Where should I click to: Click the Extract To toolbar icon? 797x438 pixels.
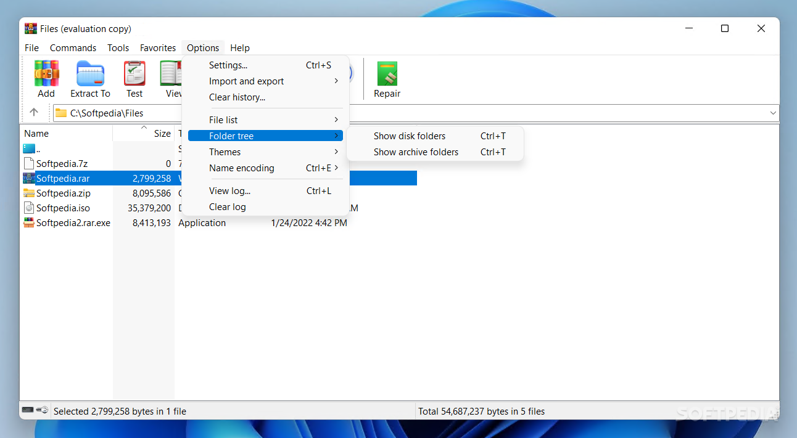tap(90, 73)
